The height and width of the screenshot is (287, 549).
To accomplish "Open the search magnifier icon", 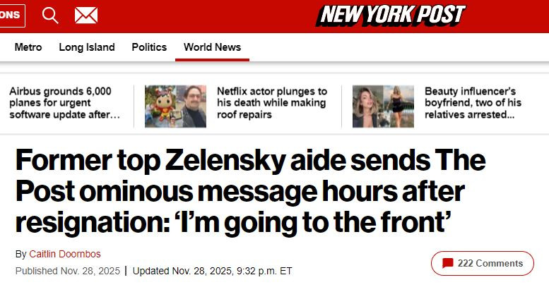I will [50, 15].
